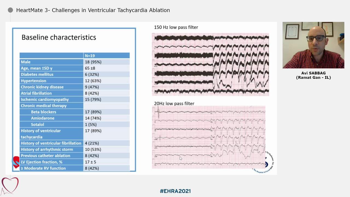This screenshot has height=197, width=350.
Task: Click the "Chronic kidney disease" row label
Action: pyautogui.click(x=42, y=87)
